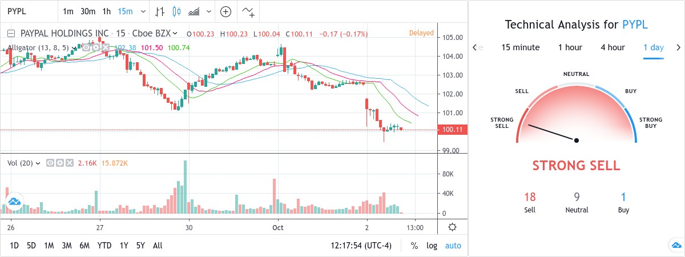
Task: Select the 1Y date range
Action: [x=124, y=246]
